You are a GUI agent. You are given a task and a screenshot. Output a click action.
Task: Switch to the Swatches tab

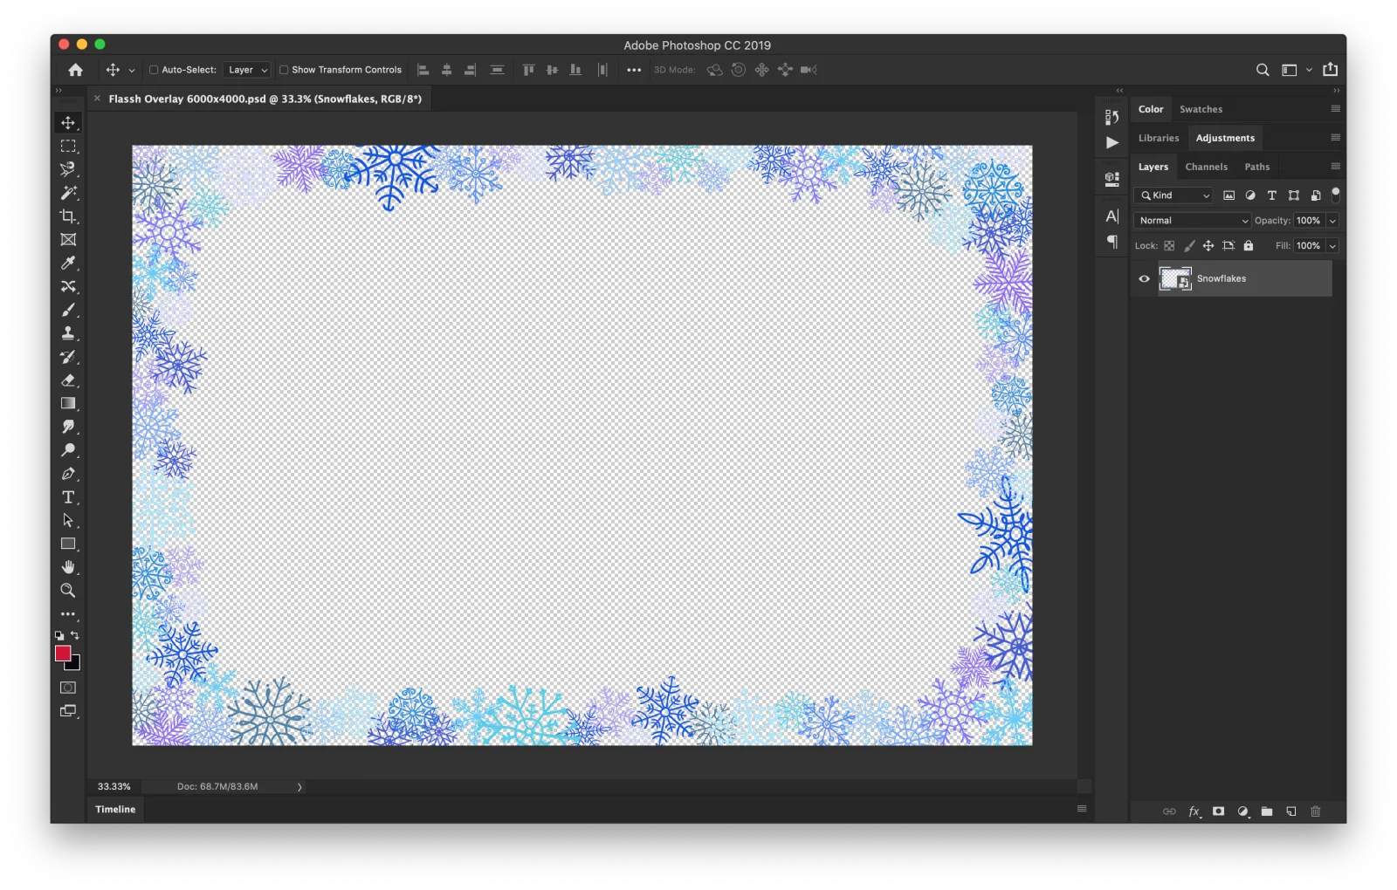[x=1201, y=109]
